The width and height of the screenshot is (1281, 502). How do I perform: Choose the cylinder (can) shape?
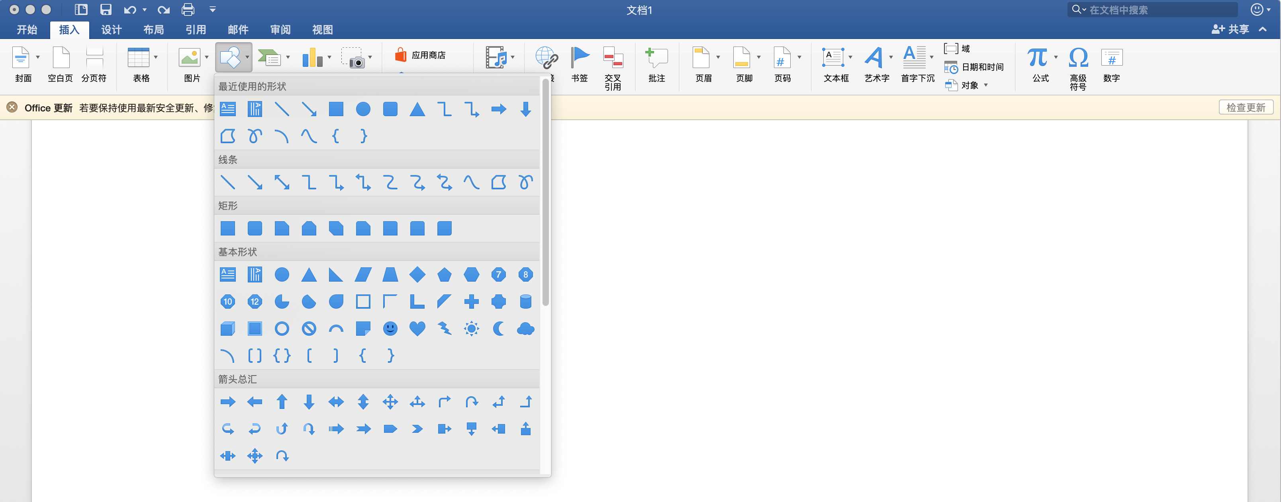pos(526,302)
